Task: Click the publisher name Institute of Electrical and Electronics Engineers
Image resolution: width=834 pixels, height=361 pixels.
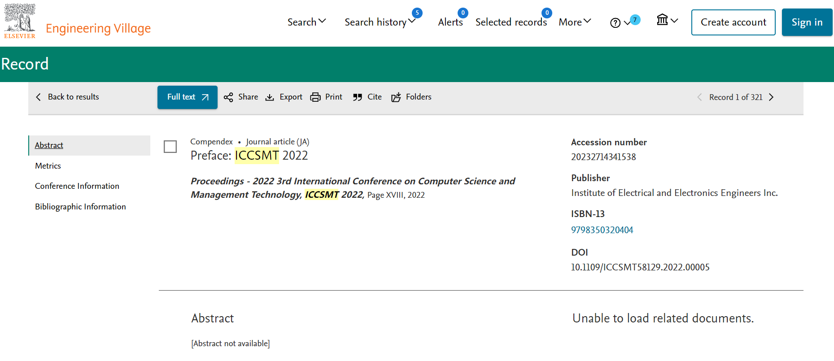Action: [x=674, y=193]
